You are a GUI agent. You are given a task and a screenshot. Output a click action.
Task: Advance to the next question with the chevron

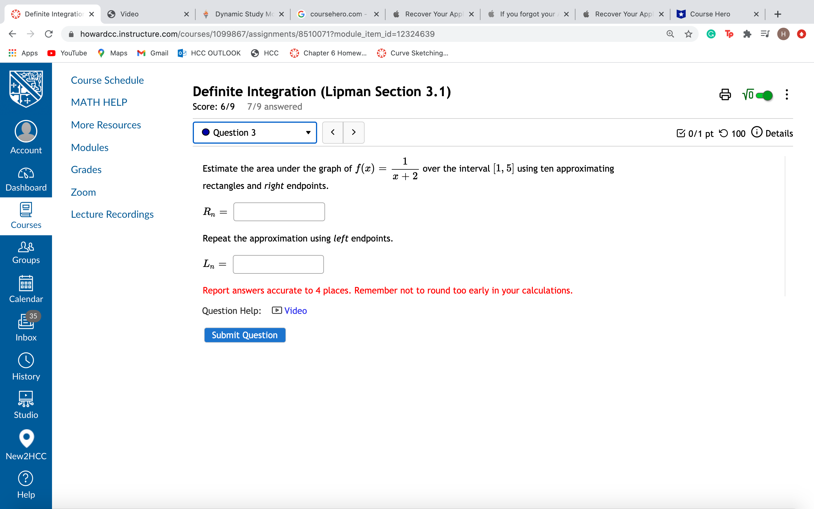(354, 132)
